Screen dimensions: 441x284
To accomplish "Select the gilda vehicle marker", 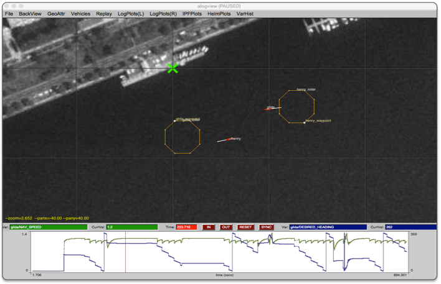I will 270,109.
